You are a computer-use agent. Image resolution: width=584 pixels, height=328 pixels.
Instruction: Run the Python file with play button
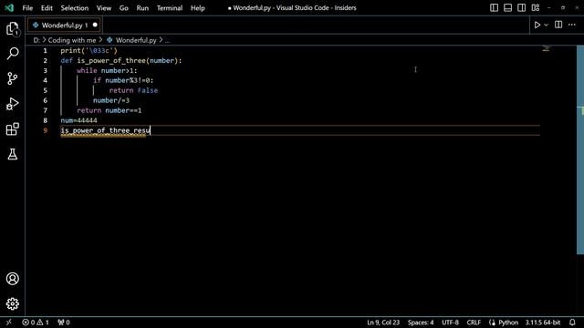pyautogui.click(x=537, y=25)
